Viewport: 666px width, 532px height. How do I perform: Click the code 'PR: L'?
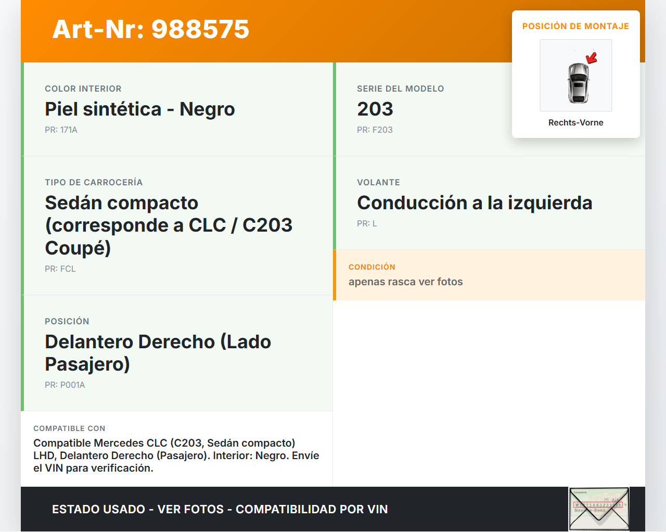tap(367, 224)
